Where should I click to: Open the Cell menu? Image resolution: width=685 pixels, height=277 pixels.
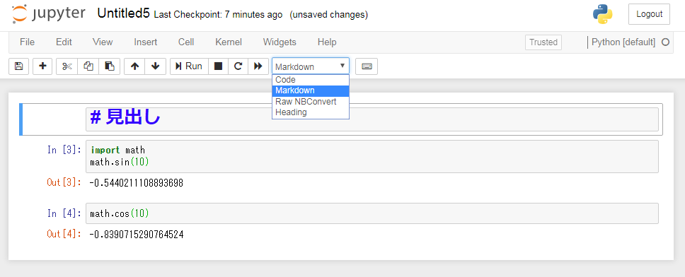[x=186, y=42]
